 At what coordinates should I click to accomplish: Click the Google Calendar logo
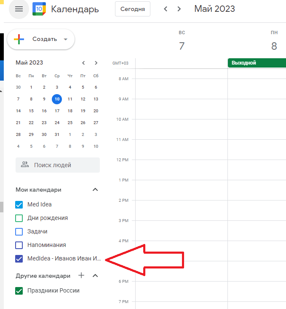pyautogui.click(x=39, y=9)
